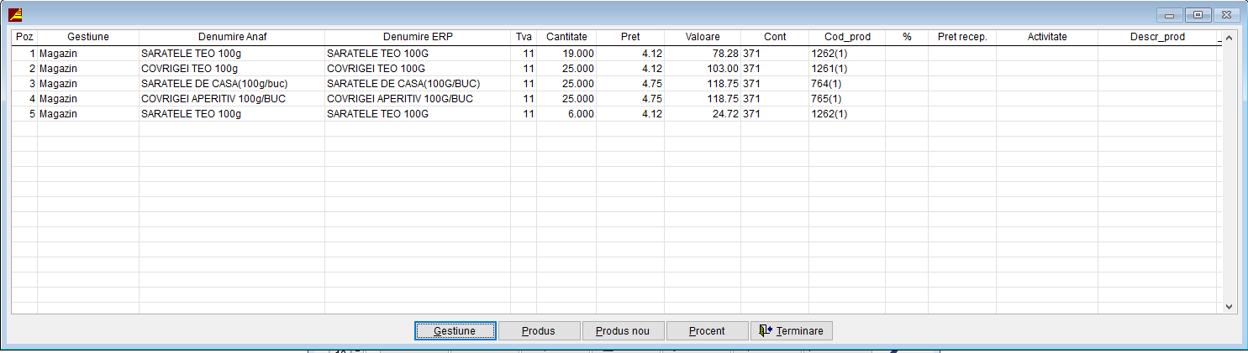Click the application icon in title bar
Viewport: 1248px width, 353px height.
pos(15,14)
